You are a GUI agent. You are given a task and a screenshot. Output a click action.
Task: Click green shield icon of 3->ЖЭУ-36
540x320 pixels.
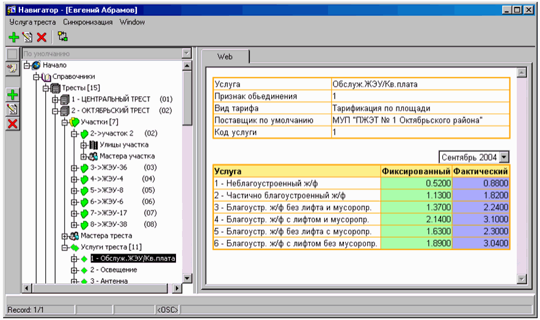[84, 168]
